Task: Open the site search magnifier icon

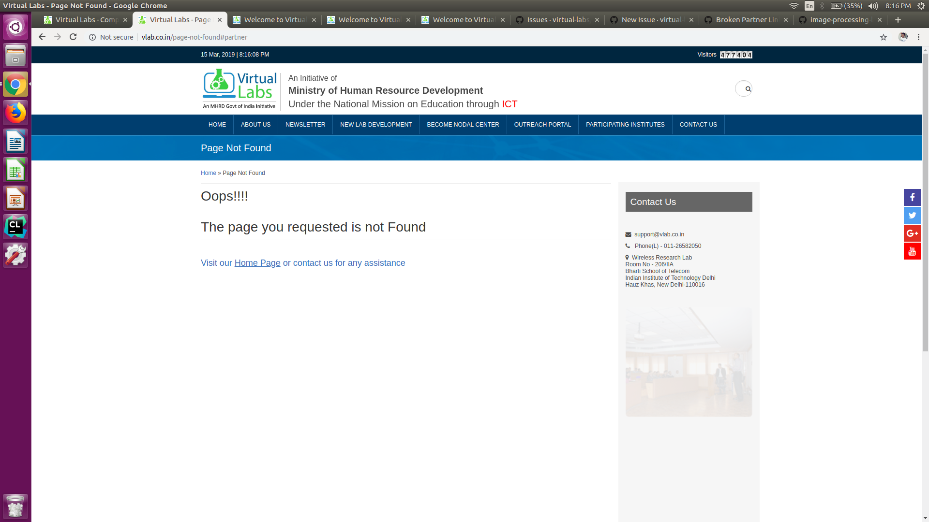Action: point(744,88)
